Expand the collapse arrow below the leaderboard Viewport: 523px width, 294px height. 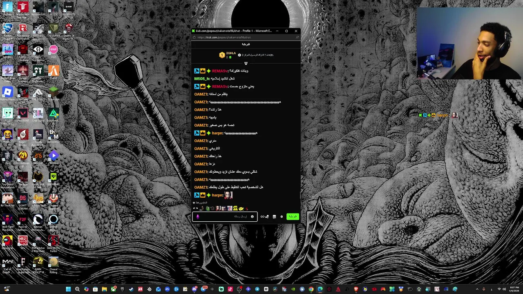246,63
